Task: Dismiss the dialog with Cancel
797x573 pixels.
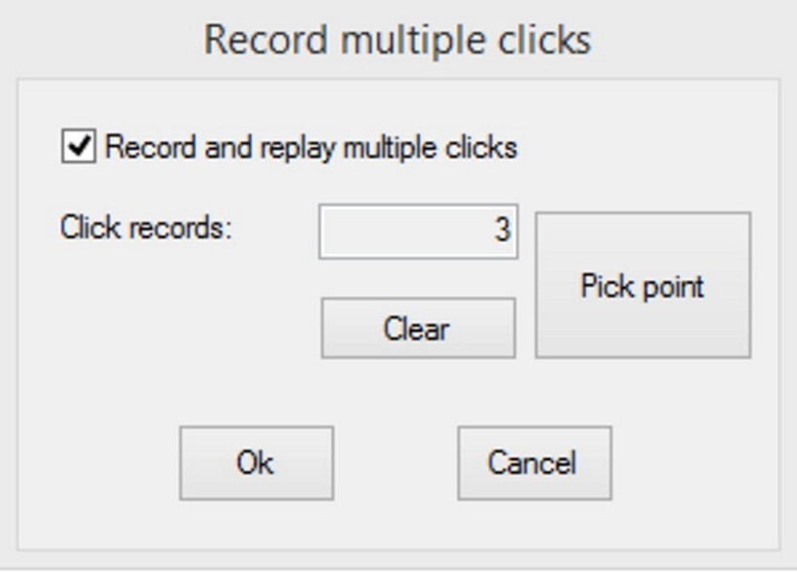Action: [x=535, y=463]
